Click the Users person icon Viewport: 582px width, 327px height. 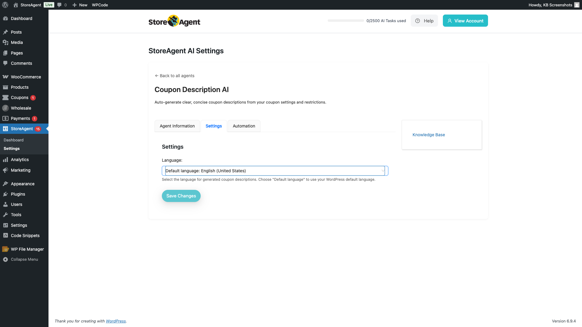5,204
